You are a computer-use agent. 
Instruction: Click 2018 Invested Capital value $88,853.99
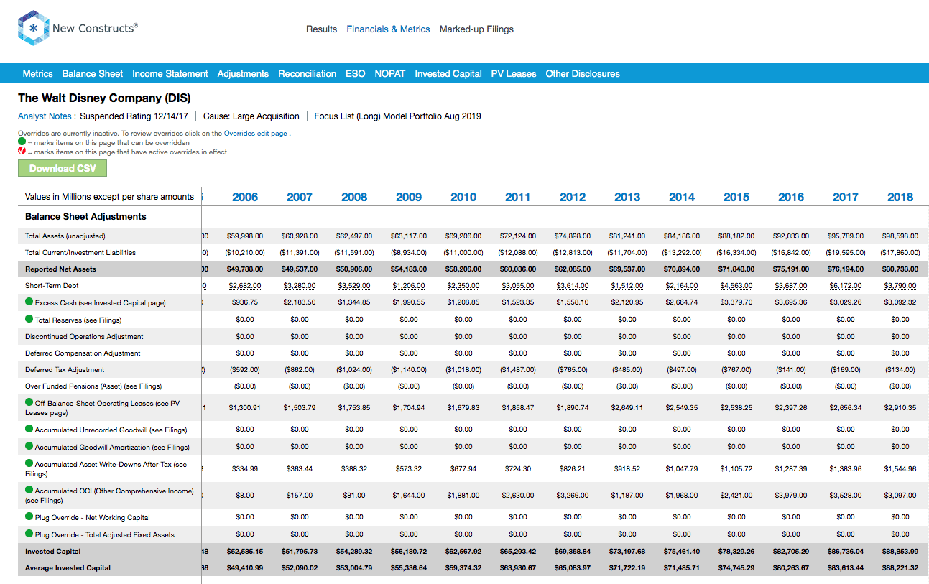tap(900, 552)
